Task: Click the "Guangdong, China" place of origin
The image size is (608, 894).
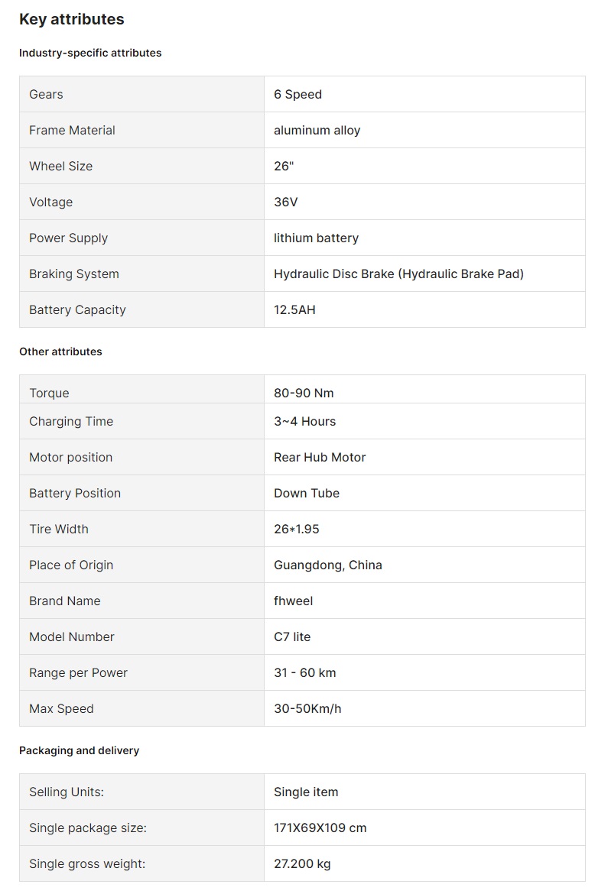Action: [x=327, y=565]
